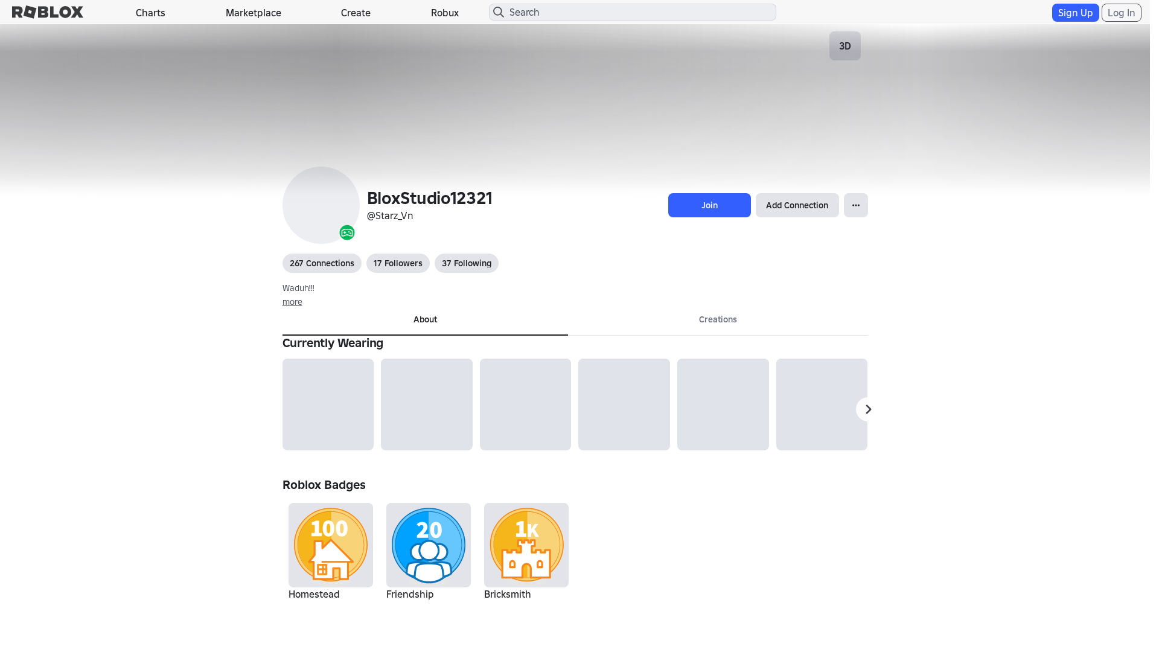Join BloxStudio12321's game
Screen dimensions: 1159x652
point(709,205)
